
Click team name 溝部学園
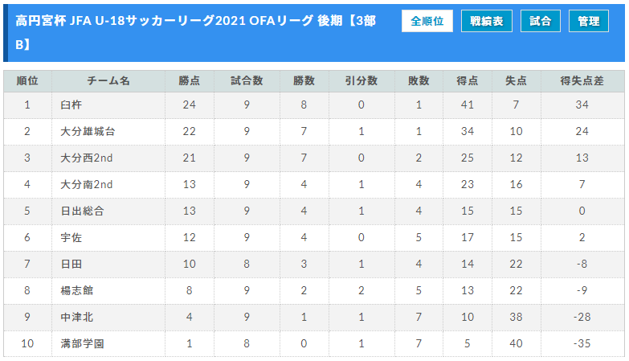82,343
